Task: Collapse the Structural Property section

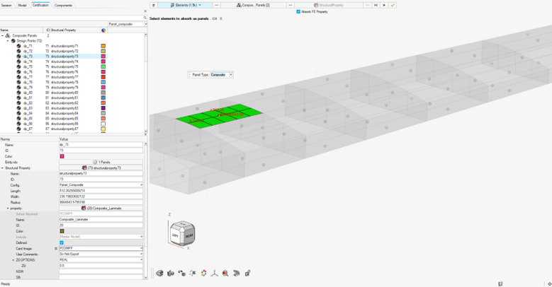Action: click(2, 168)
